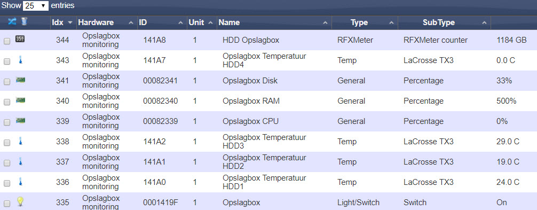The height and width of the screenshot is (210, 537).
Task: Click the light bulb icon for Opslagbox switch
Action: click(20, 202)
